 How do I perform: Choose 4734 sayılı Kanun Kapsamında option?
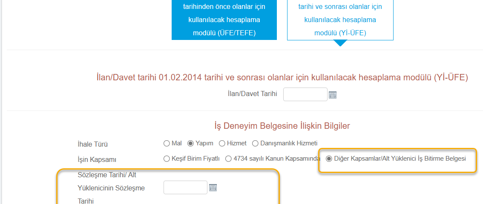pos(229,159)
